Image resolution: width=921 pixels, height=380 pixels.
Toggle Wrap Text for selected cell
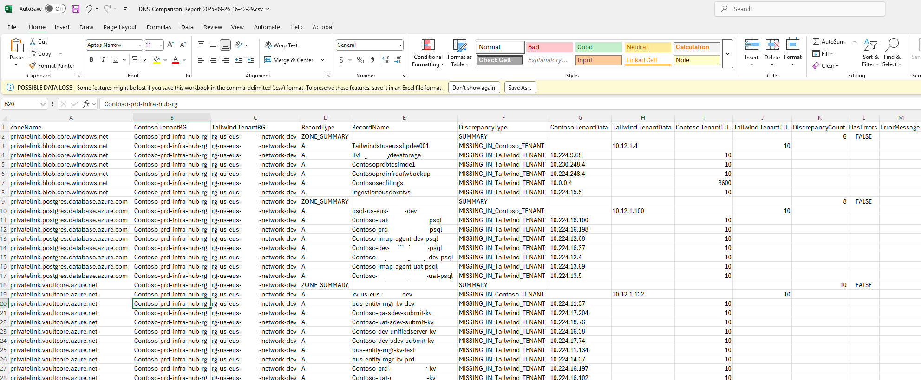pyautogui.click(x=281, y=45)
